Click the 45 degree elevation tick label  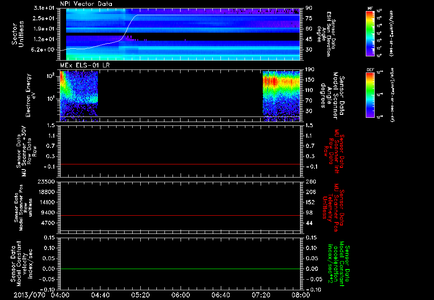tap(309, 39)
